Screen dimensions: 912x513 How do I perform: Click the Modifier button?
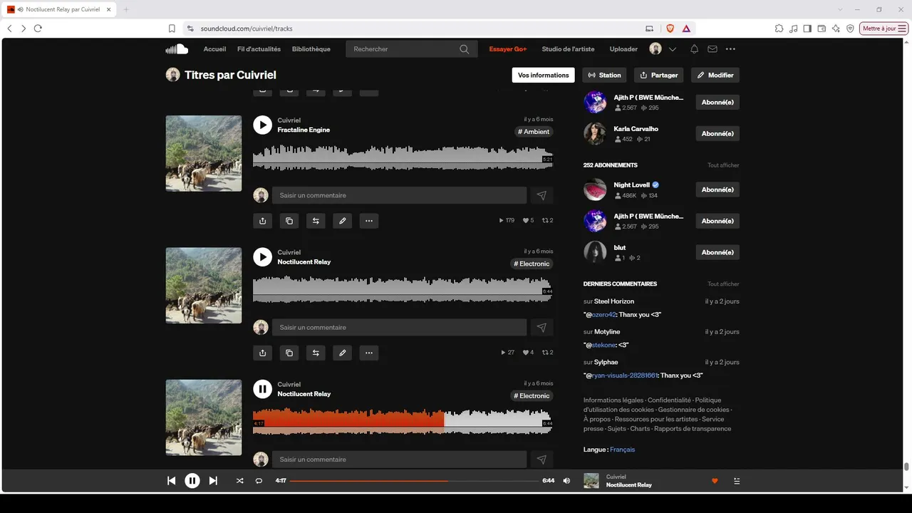coord(715,75)
